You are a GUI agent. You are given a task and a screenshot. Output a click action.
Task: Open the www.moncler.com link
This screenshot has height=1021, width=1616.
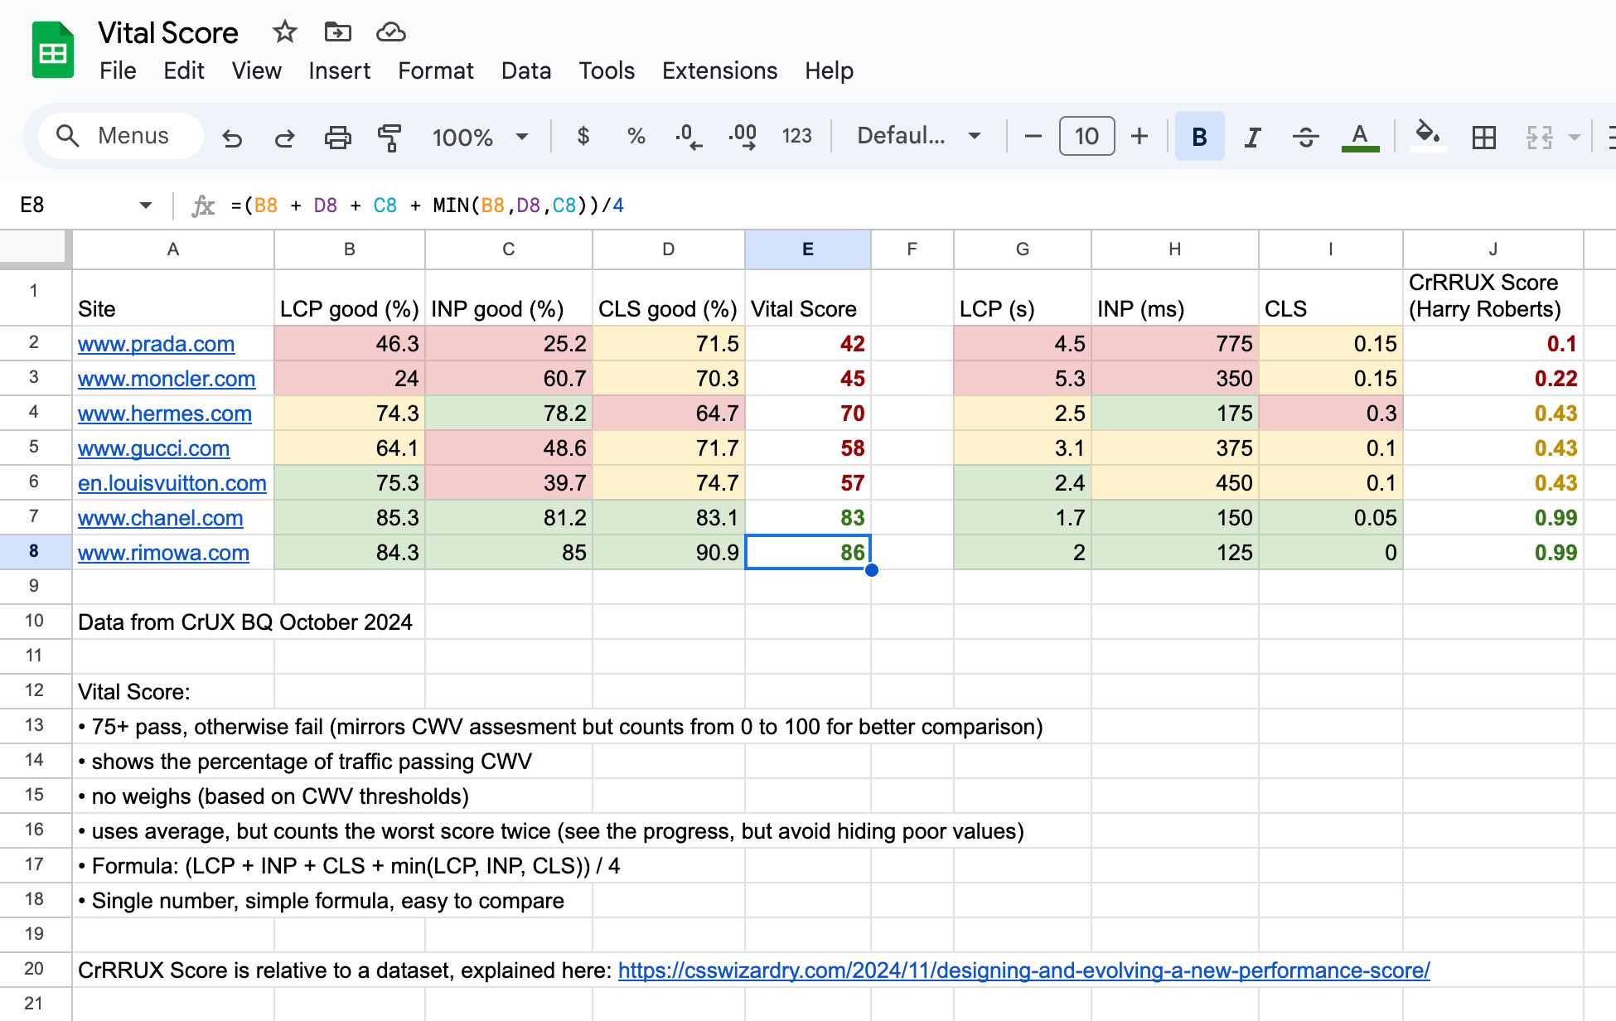coord(167,379)
